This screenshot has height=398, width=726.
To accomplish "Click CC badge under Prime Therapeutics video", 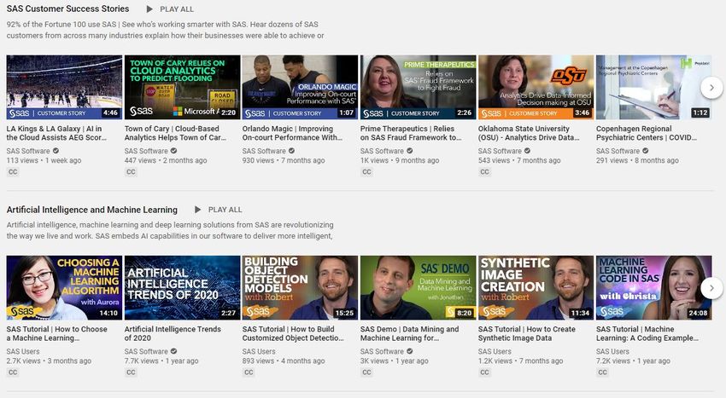I will point(366,172).
